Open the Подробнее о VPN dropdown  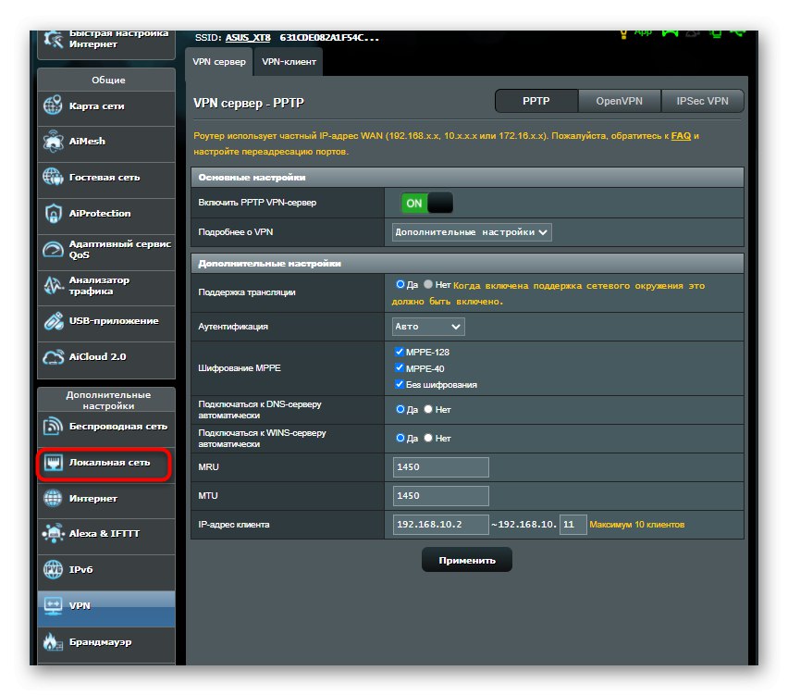pos(472,232)
